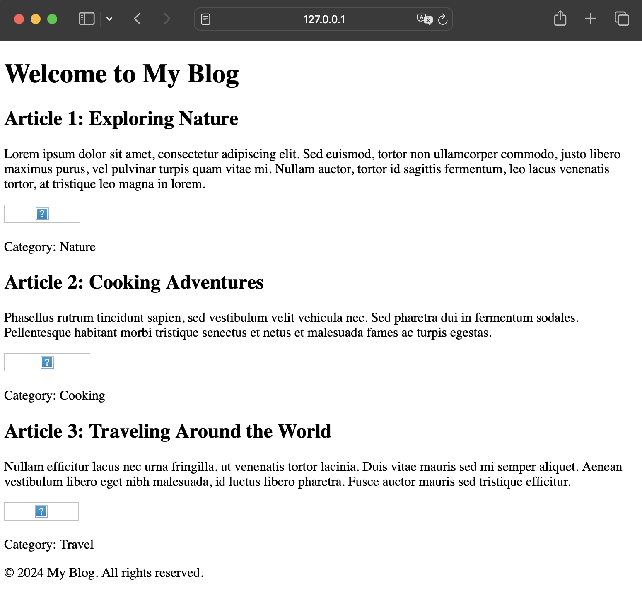Click the broken image under Article 2
Viewport: 642px width, 593px height.
(x=47, y=362)
